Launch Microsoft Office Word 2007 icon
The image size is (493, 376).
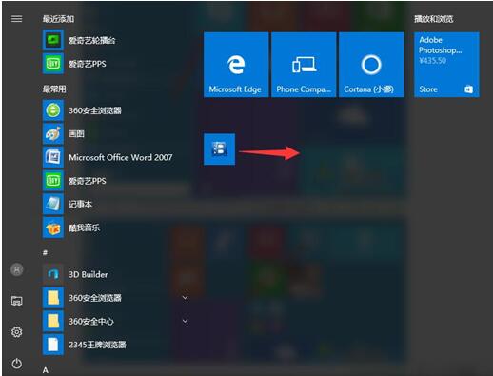[x=53, y=157]
